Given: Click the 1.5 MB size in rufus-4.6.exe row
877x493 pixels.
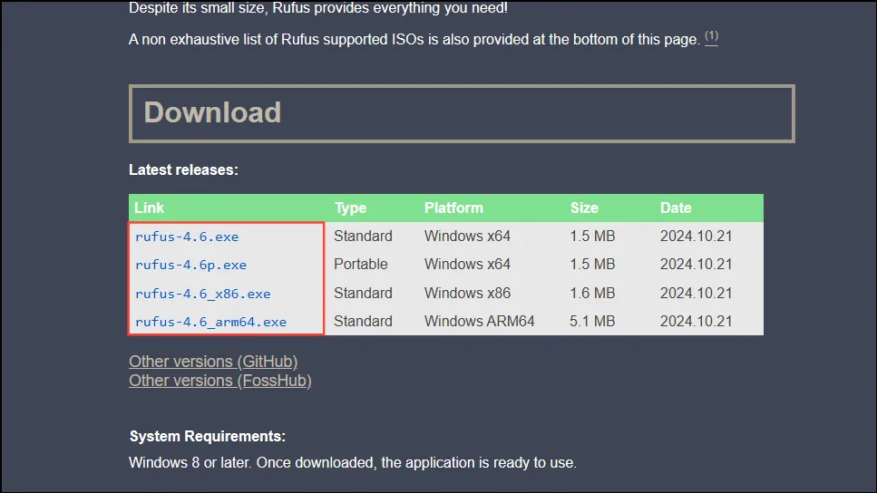Looking at the screenshot, I should (x=592, y=236).
